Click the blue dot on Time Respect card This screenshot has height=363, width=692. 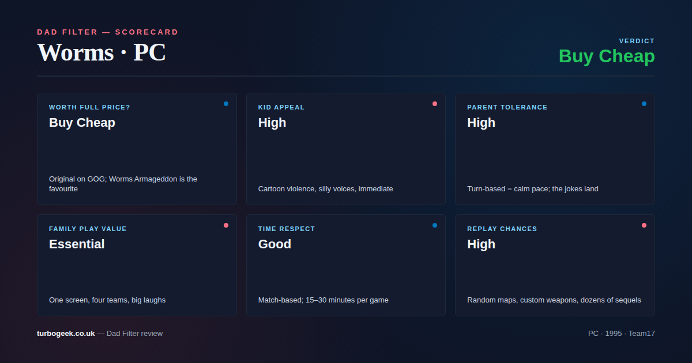(435, 225)
